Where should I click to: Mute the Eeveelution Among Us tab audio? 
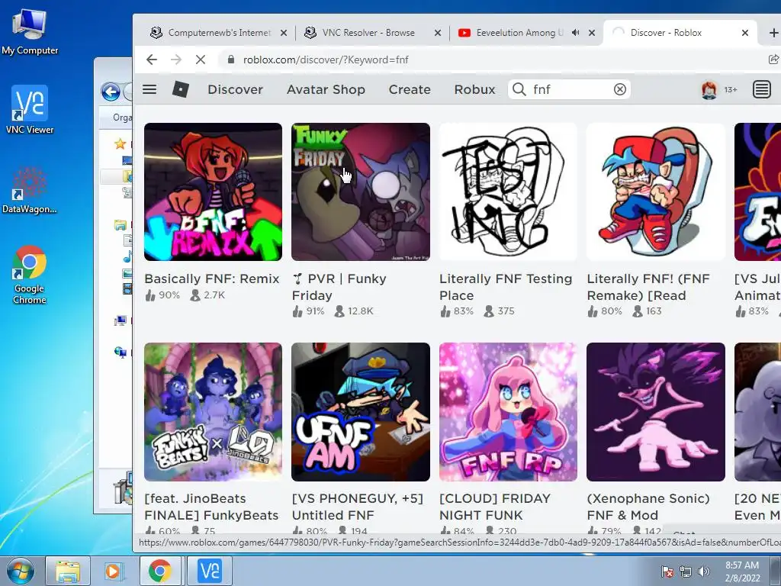tap(575, 32)
